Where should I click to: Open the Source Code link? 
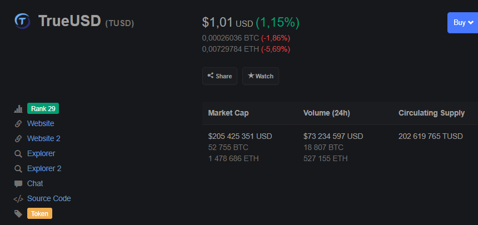pos(49,198)
